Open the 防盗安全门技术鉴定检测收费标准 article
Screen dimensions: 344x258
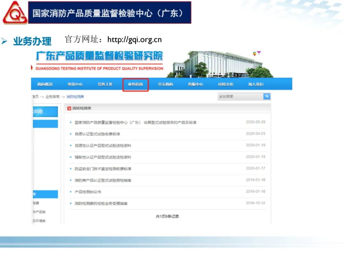click(x=103, y=169)
